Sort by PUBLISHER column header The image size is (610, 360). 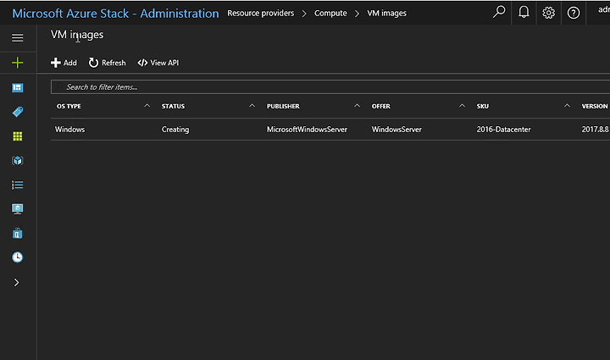tap(283, 106)
